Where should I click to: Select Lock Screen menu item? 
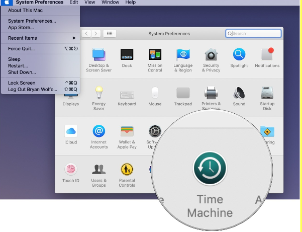pyautogui.click(x=40, y=83)
